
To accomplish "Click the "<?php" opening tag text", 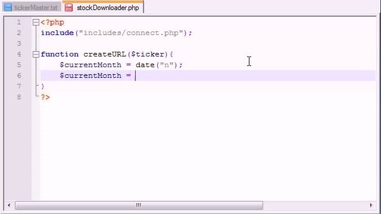I will pos(52,23).
